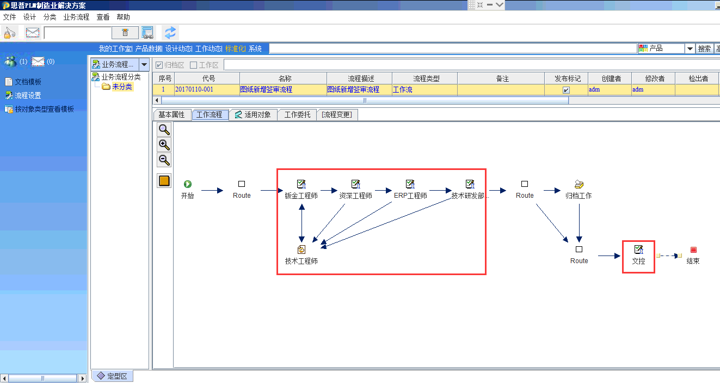Select the 结束 end node
This screenshot has height=383, width=720.
pyautogui.click(x=693, y=255)
